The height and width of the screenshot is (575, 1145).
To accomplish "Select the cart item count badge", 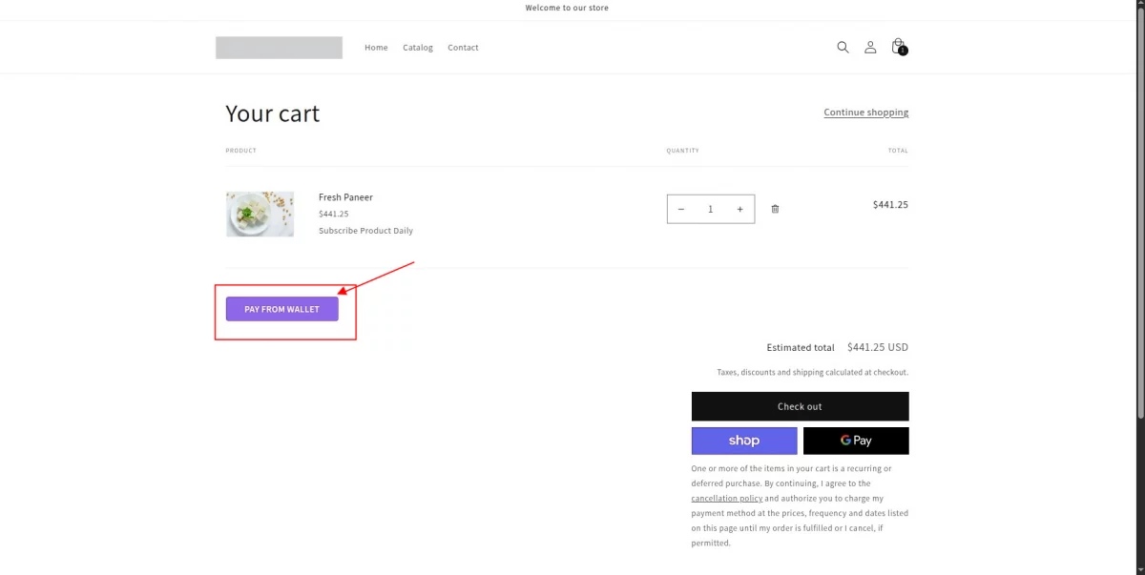I will (903, 52).
